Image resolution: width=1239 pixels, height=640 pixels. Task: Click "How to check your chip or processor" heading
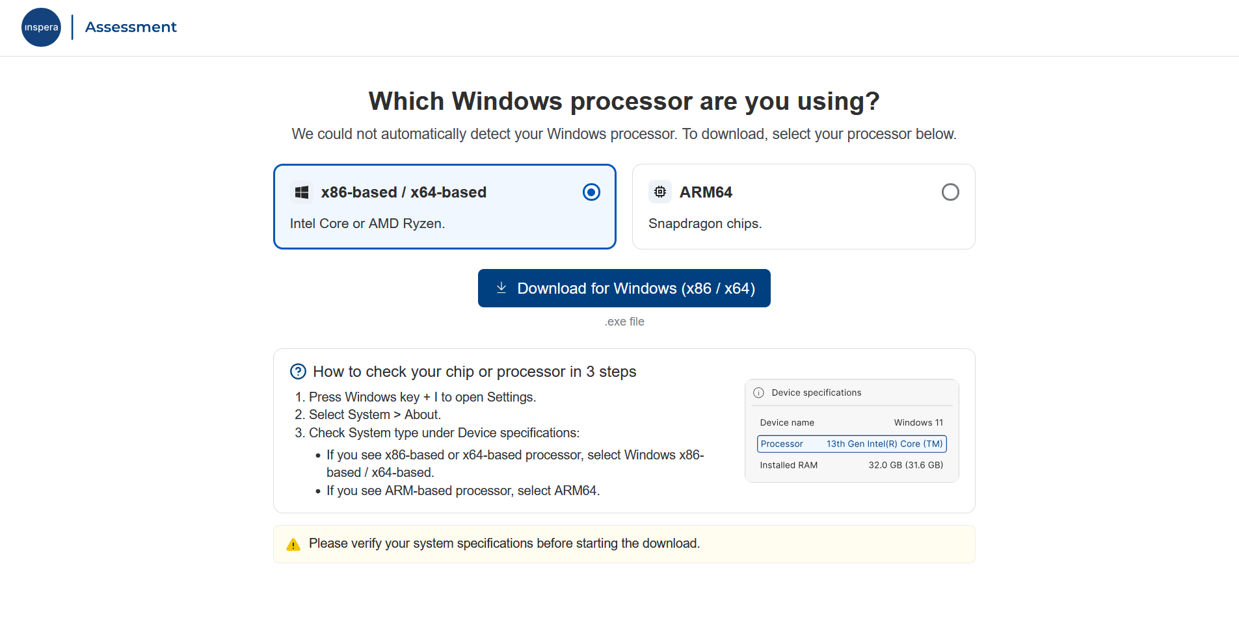[475, 372]
